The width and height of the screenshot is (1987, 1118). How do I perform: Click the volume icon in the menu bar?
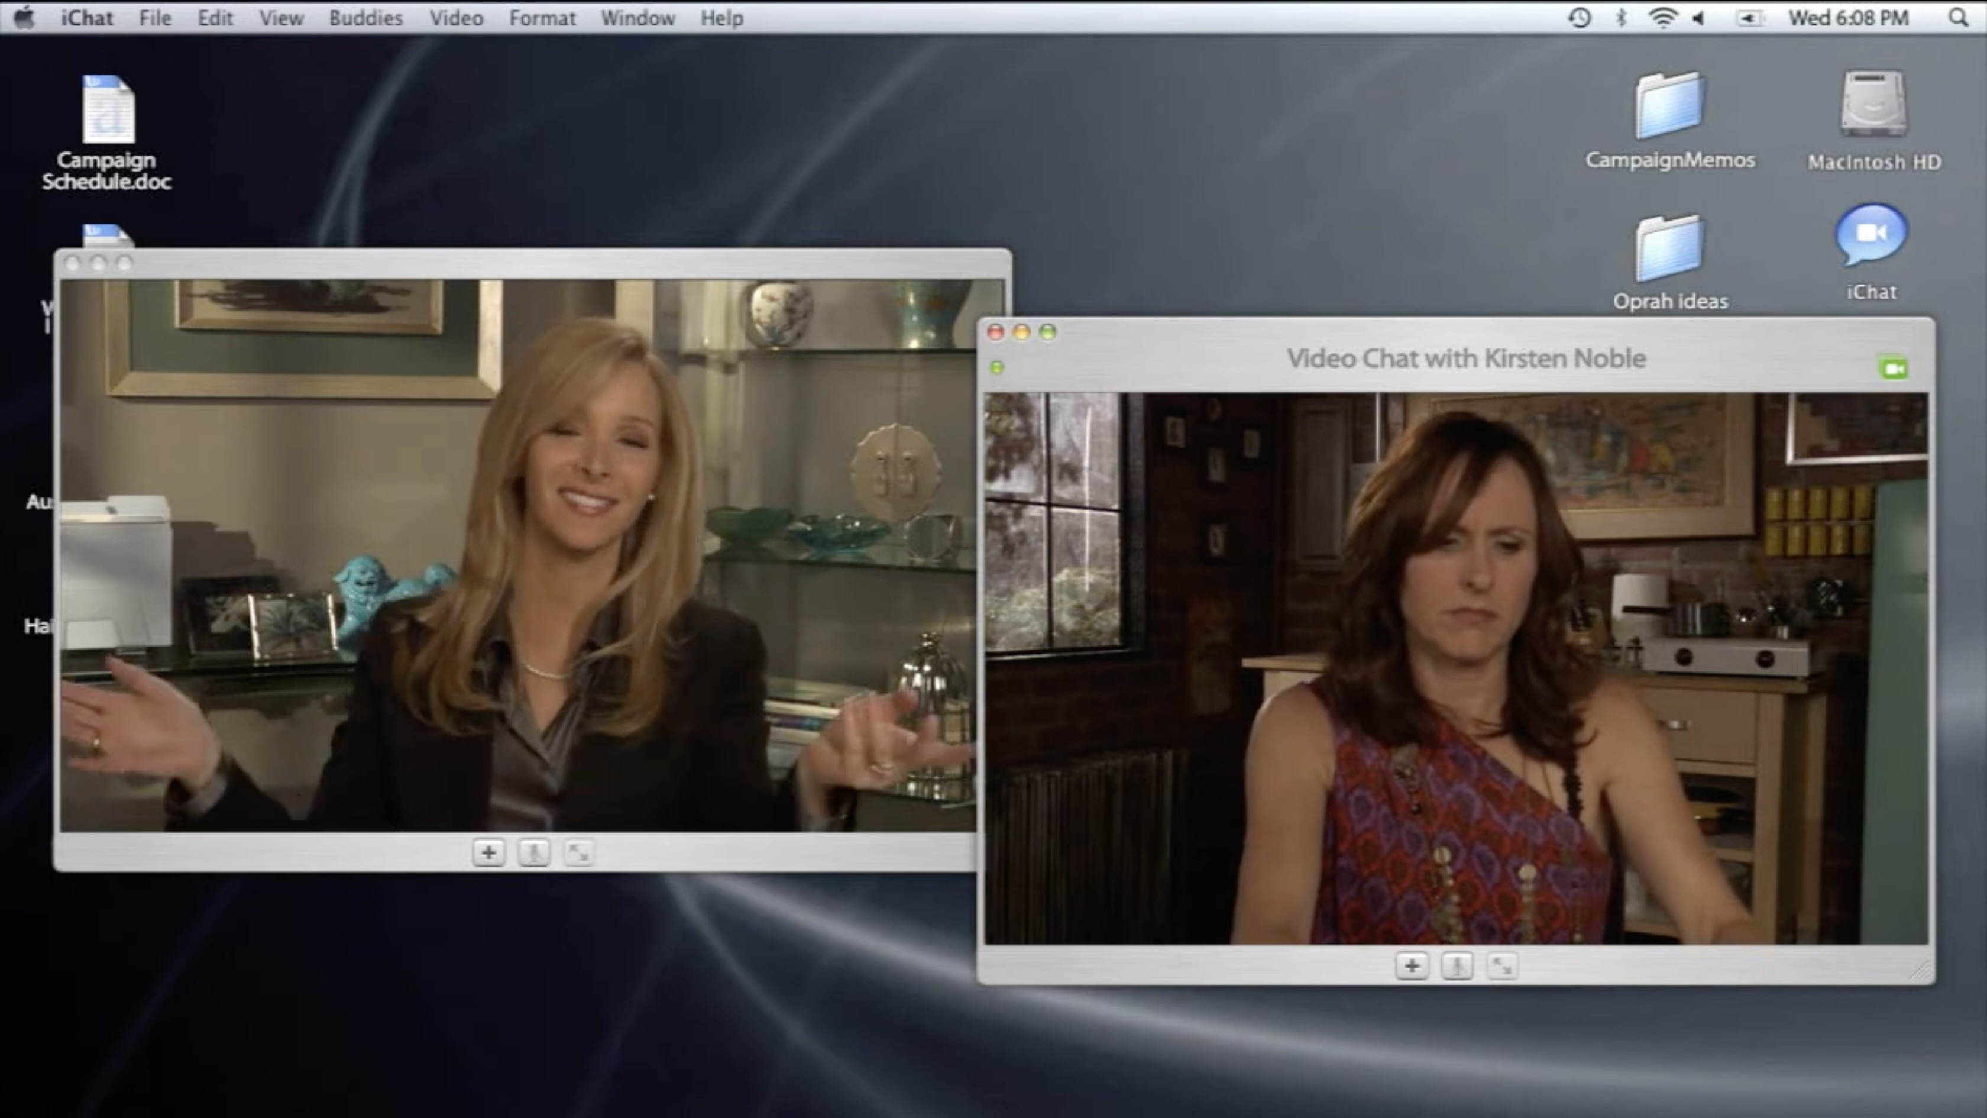(1699, 18)
